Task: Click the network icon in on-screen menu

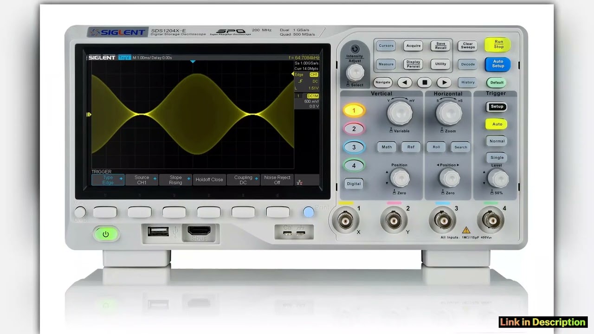Action: [x=299, y=182]
